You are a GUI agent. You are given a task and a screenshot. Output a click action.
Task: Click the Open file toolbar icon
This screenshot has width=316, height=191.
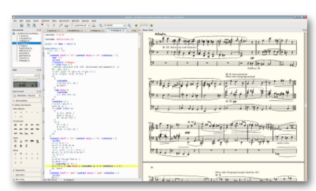(x=22, y=25)
